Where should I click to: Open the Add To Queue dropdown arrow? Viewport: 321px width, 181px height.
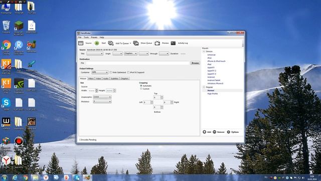point(130,43)
